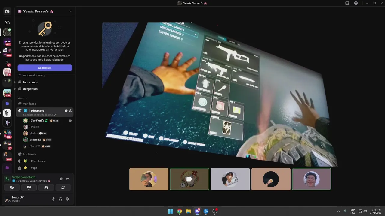This screenshot has height=216, width=385.
Task: Expand the purple server folder at bottom
Action: pos(7,167)
